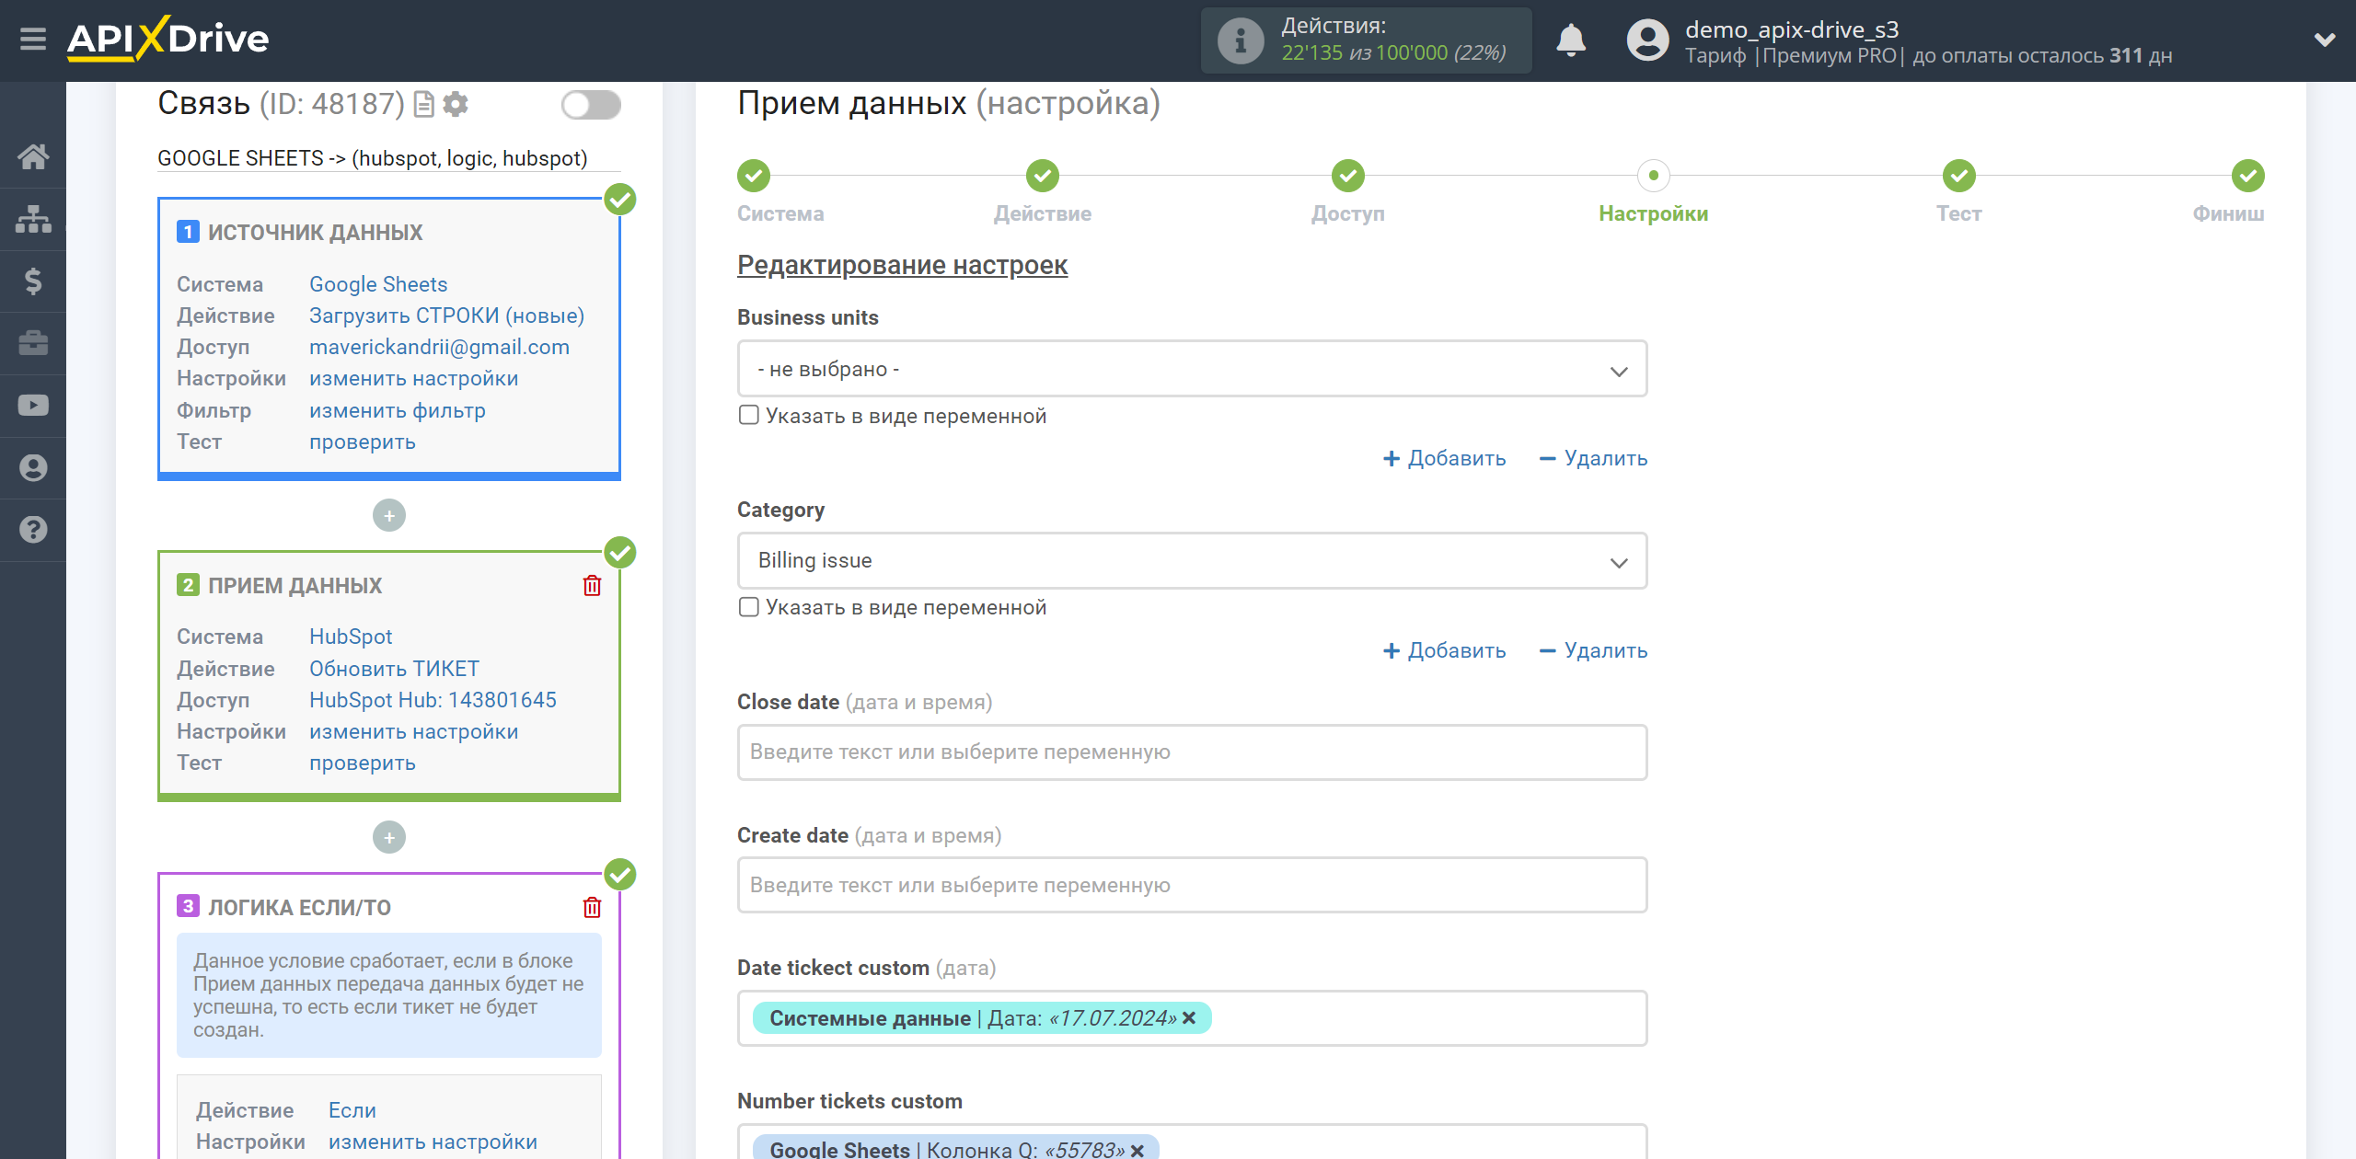The image size is (2356, 1159).
Task: Open billing dollar icon in sidebar
Action: (x=33, y=281)
